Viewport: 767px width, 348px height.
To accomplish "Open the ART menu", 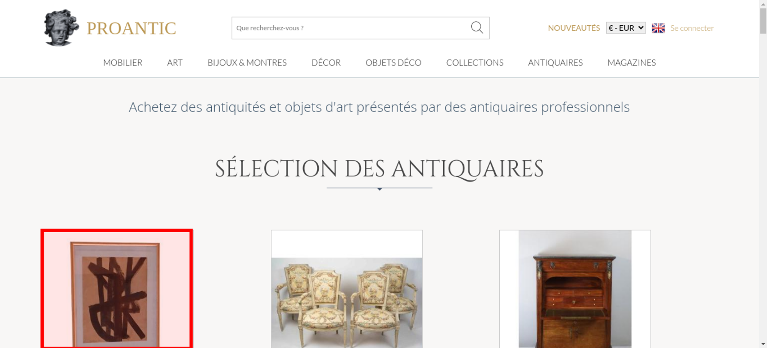I will tap(175, 62).
